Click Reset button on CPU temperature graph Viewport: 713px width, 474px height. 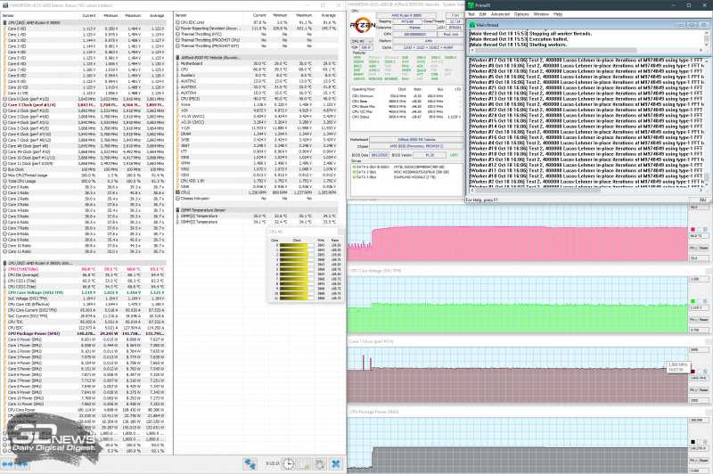[703, 248]
